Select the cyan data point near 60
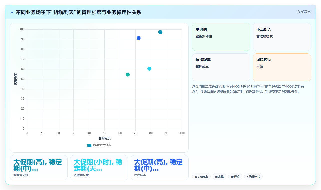Viewport: 321px width, 190px height. (149, 69)
